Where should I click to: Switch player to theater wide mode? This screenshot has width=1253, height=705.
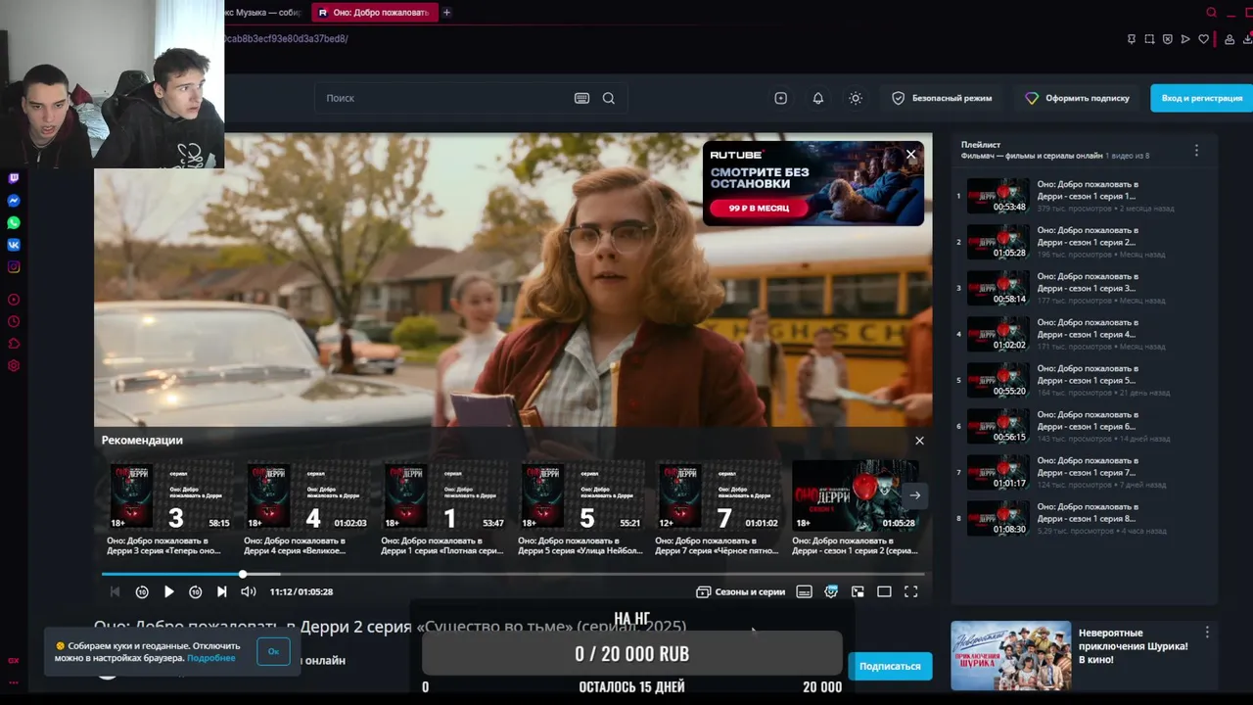pos(884,591)
